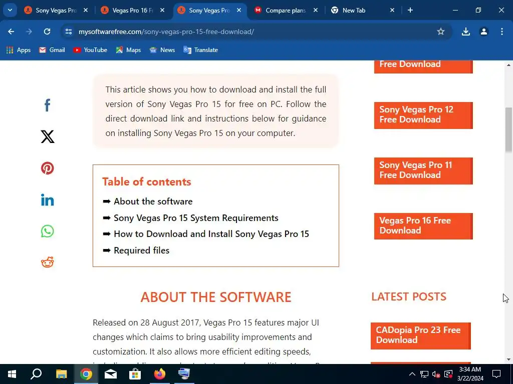The image size is (513, 384).
Task: Open Sony Vegas Pro 12 Free Download
Action: 423,115
